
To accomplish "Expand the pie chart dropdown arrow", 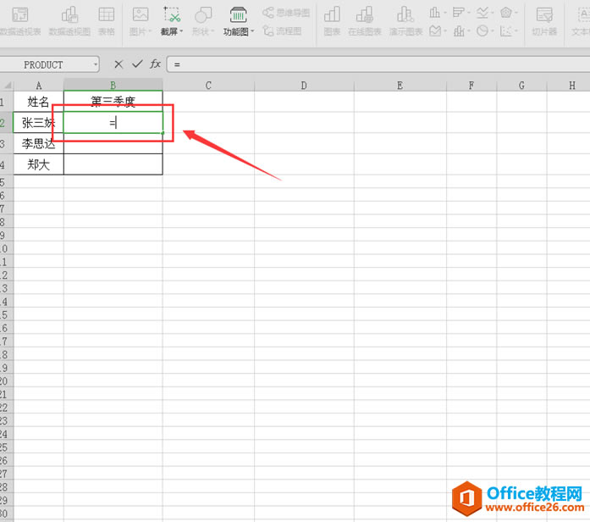I will (x=493, y=31).
